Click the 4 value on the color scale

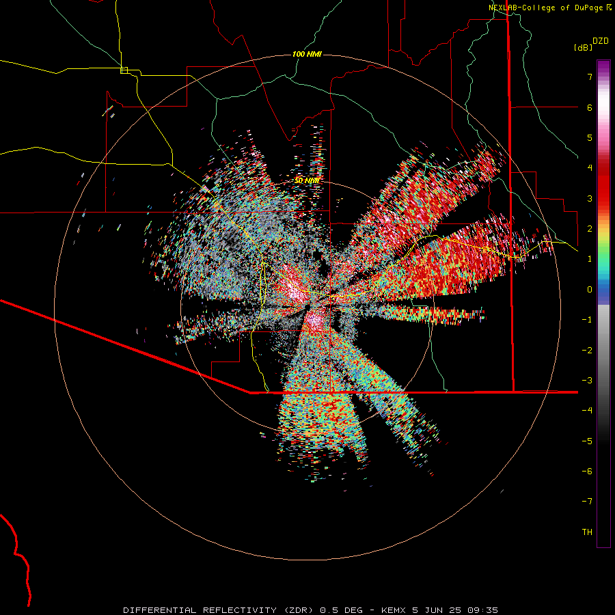(x=590, y=168)
